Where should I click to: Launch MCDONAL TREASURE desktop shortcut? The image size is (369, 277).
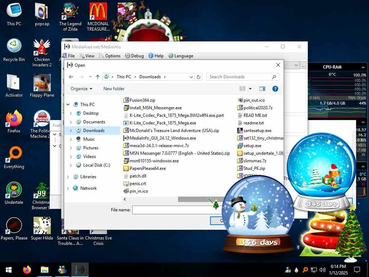(x=98, y=17)
